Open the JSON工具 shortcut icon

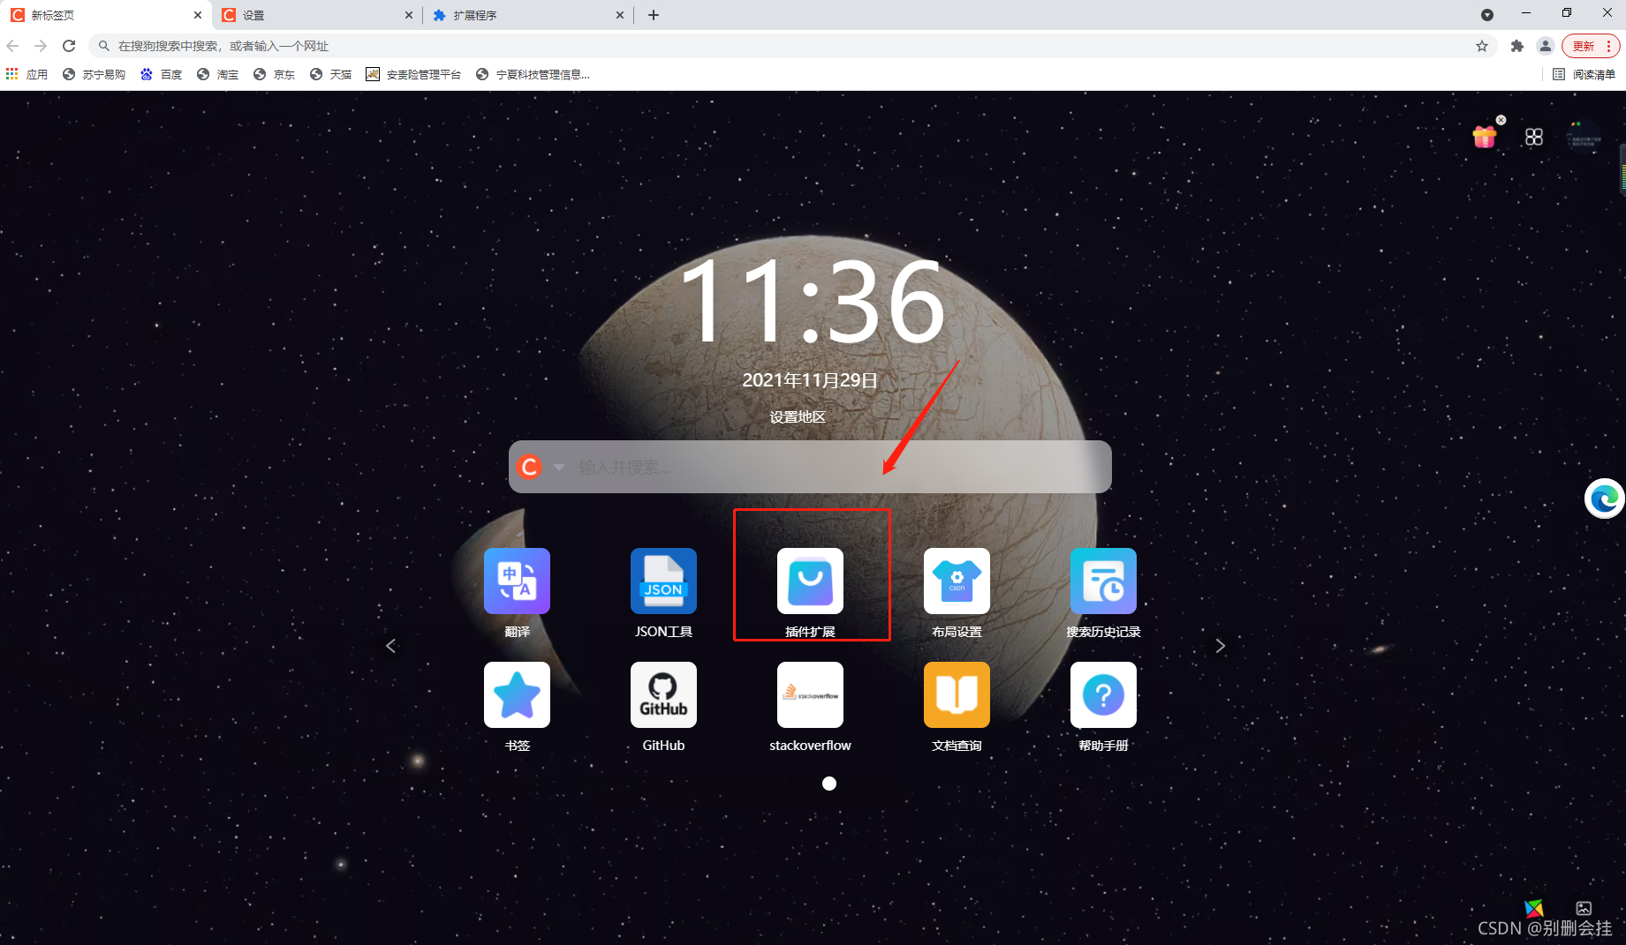coord(663,581)
